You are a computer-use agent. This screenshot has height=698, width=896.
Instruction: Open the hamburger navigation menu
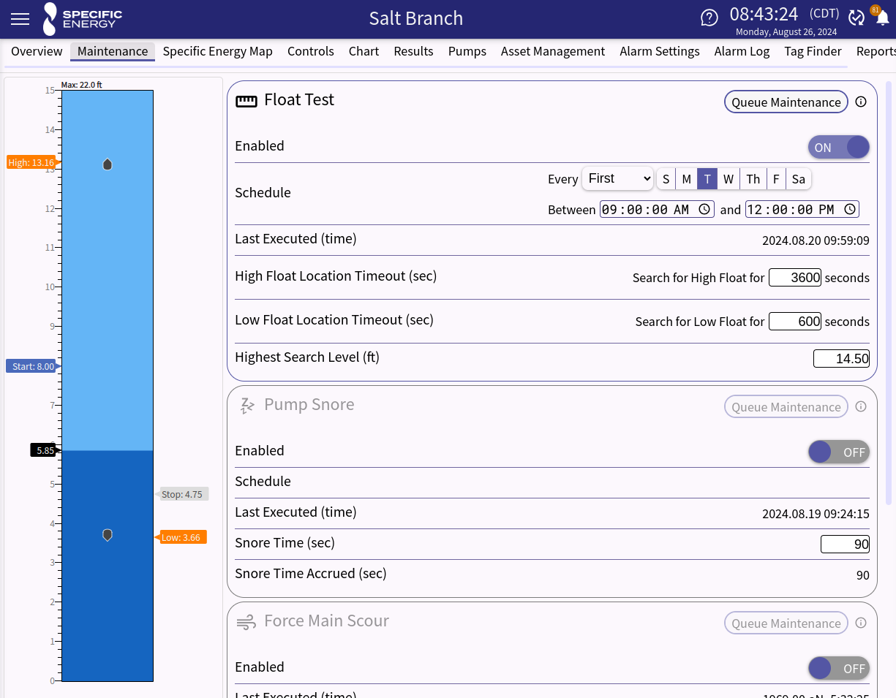coord(20,19)
